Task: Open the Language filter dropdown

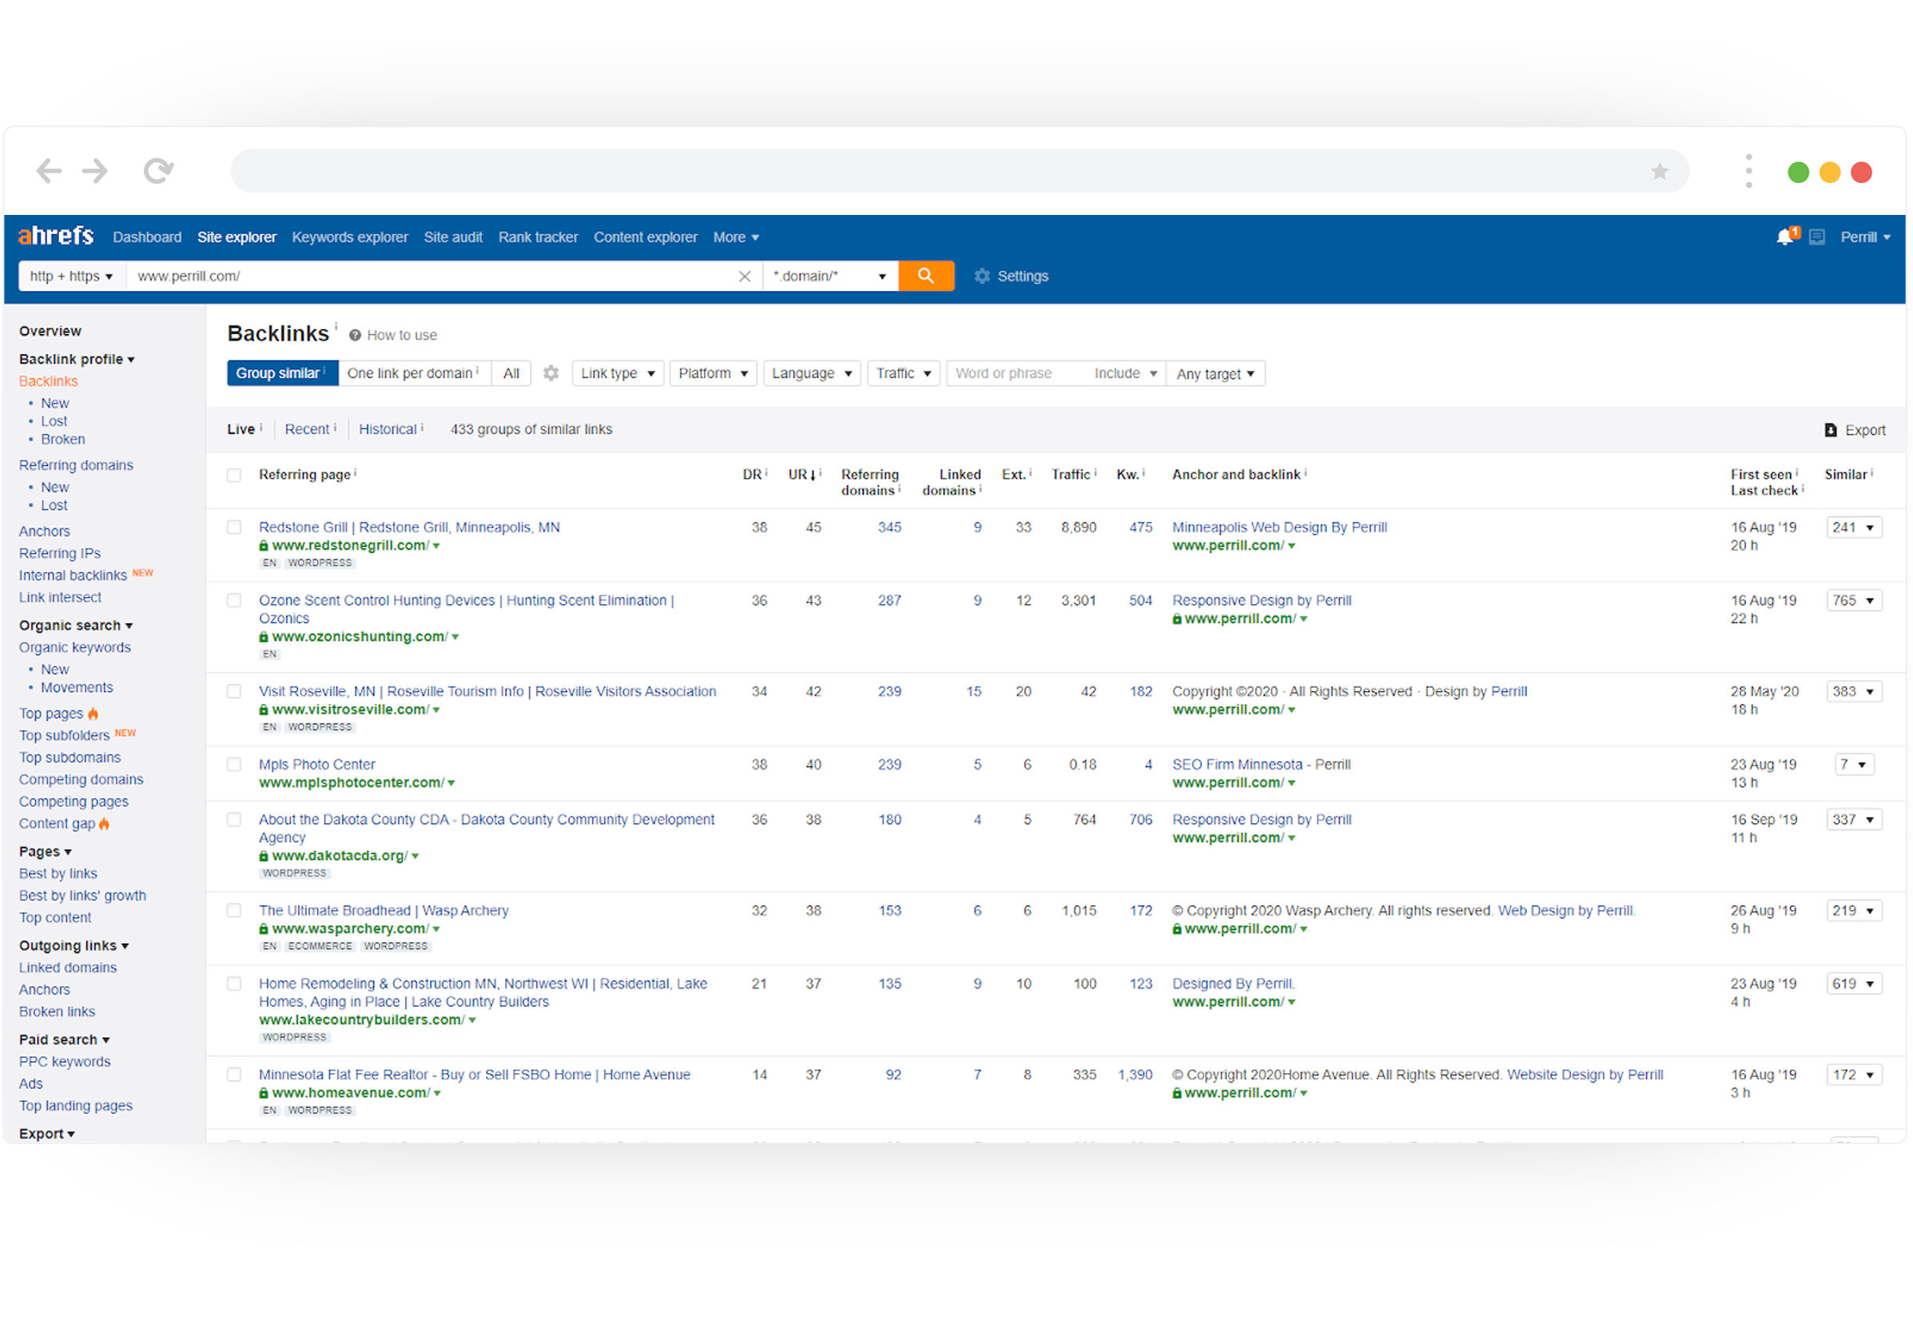Action: coord(812,373)
